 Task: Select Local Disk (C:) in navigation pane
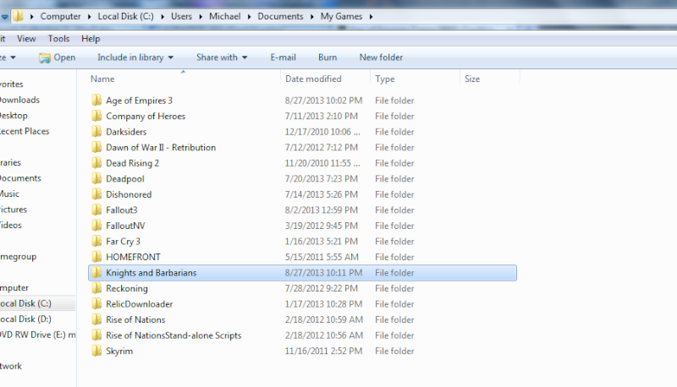coord(25,303)
